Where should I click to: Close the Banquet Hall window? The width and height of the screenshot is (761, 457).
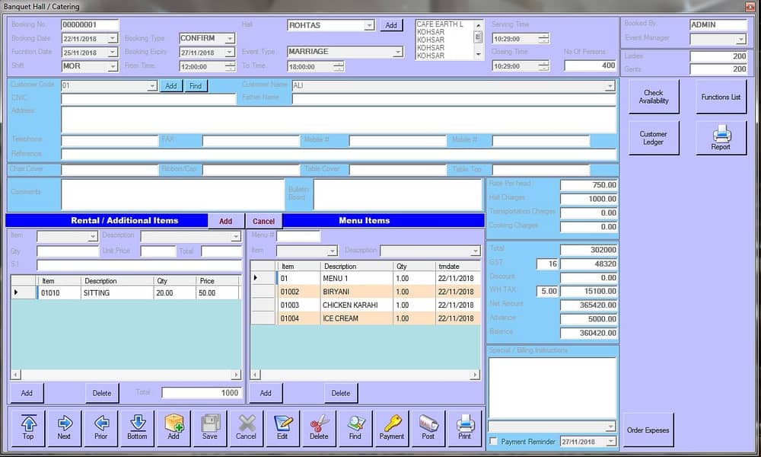750,6
